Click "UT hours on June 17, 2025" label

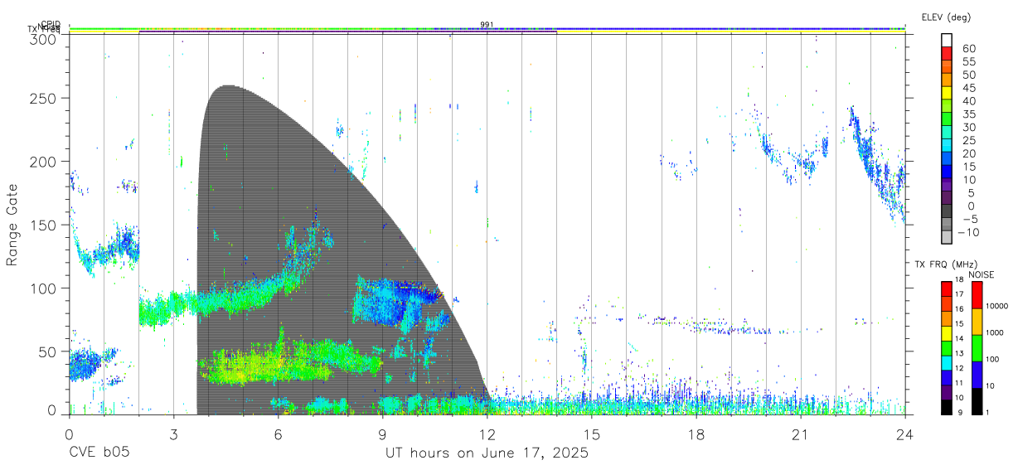pos(487,453)
